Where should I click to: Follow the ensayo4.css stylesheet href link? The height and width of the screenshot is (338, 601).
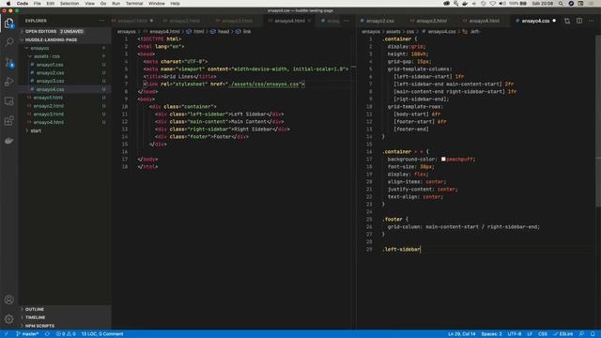click(x=263, y=84)
